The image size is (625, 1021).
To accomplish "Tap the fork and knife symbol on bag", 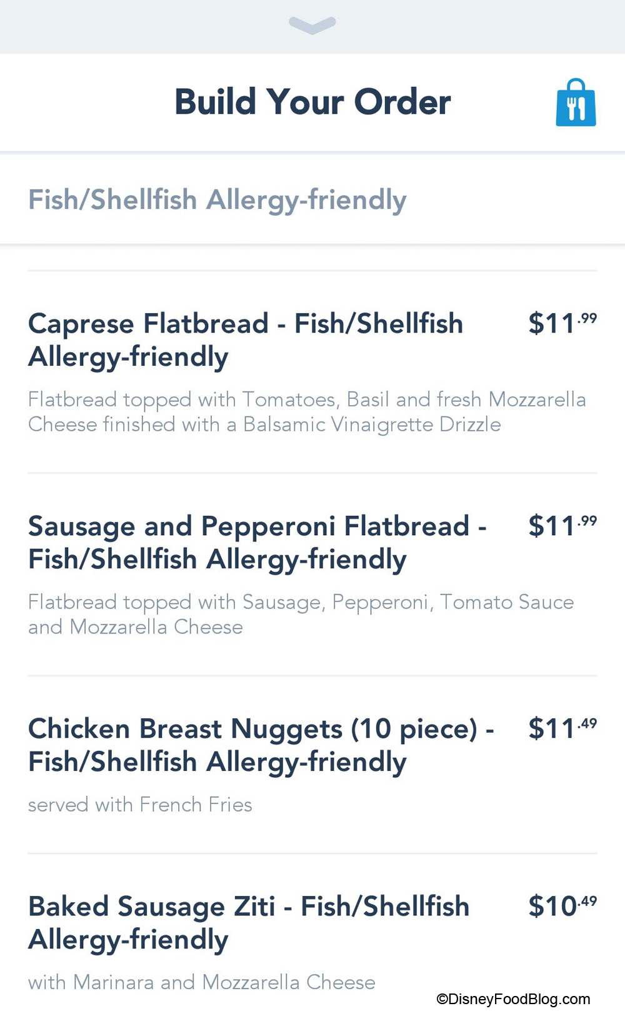I will [576, 109].
